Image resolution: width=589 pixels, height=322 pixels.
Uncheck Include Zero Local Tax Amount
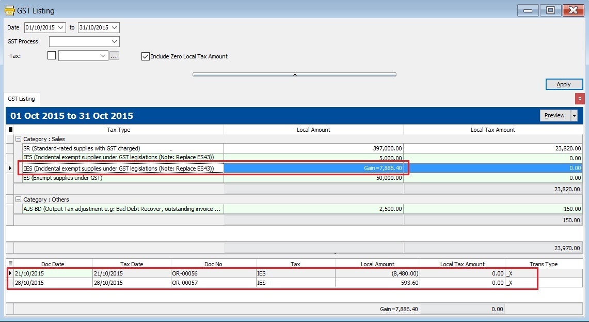[x=146, y=56]
